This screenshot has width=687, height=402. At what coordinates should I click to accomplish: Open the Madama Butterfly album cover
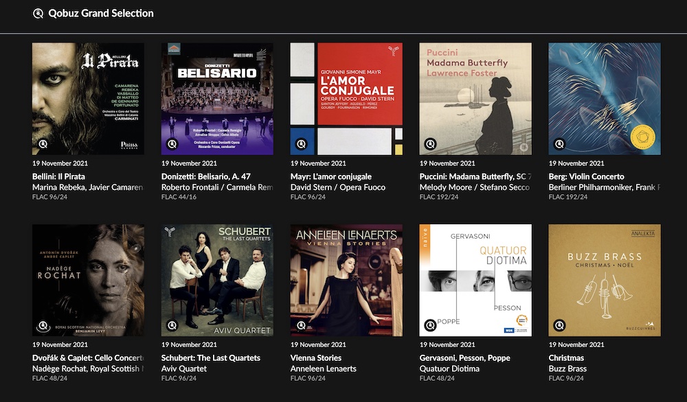(475, 99)
